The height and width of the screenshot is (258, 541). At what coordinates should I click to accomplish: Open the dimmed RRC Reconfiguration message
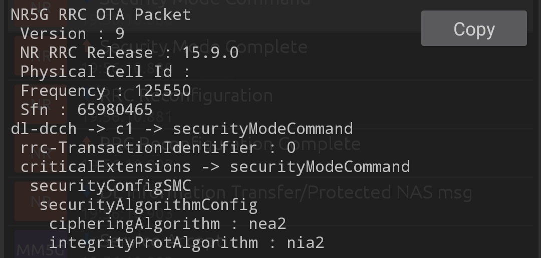tap(186, 95)
